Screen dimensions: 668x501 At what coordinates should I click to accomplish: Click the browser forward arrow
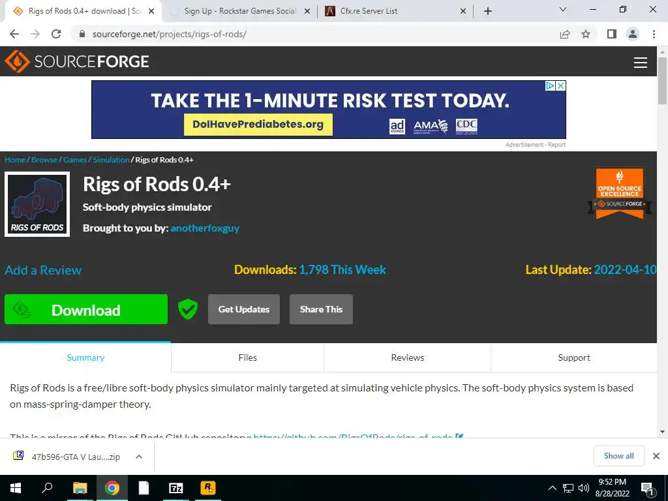pos(35,34)
